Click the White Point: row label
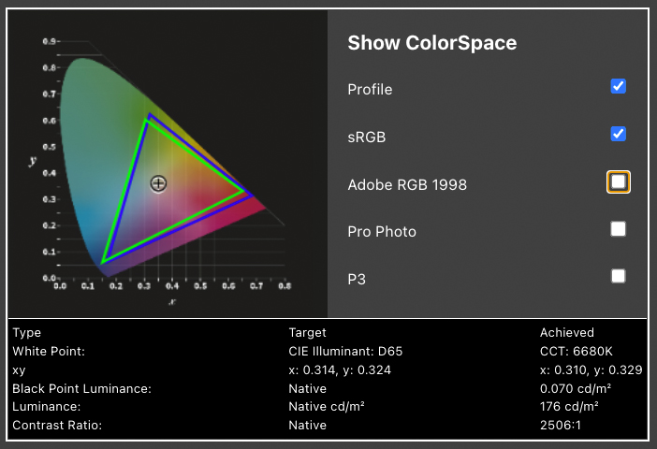 pos(49,351)
